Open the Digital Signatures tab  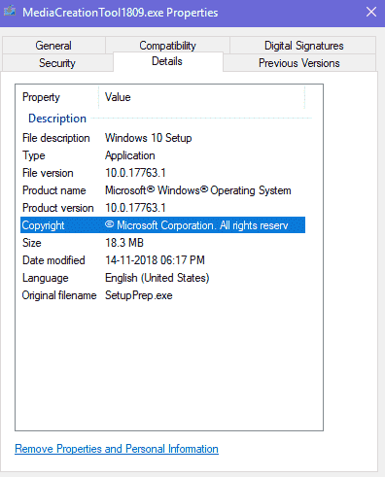(x=303, y=46)
